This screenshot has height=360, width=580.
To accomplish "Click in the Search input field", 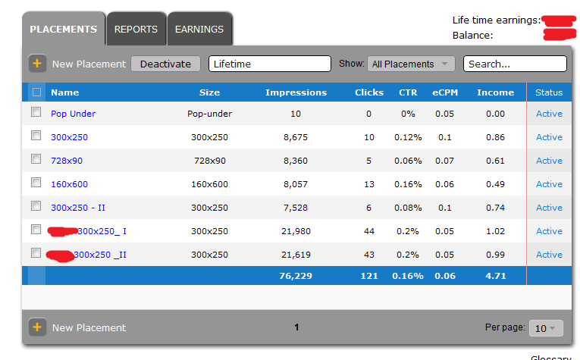I will click(x=515, y=64).
